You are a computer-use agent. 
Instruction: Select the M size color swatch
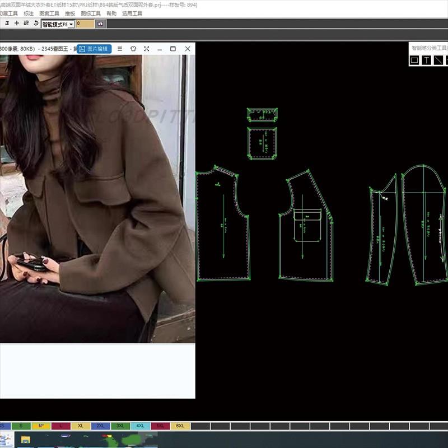[x=41, y=426]
